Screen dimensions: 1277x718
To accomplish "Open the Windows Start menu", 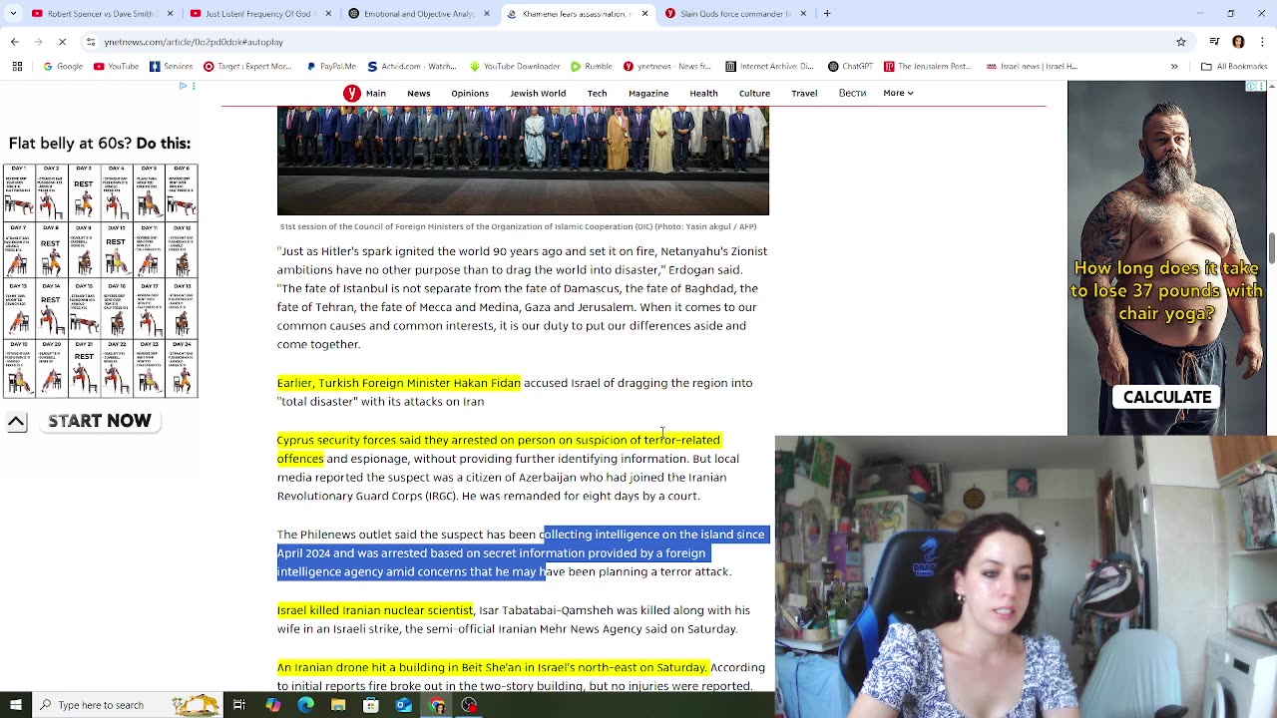I will point(16,705).
